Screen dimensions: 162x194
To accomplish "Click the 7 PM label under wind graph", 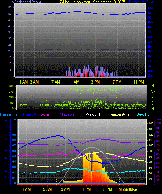I will [117, 82].
